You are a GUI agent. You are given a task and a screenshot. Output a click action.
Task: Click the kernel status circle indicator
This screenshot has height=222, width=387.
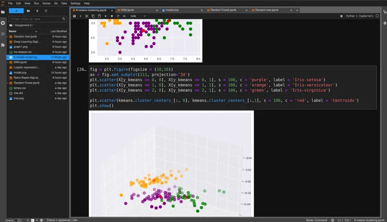click(x=377, y=16)
